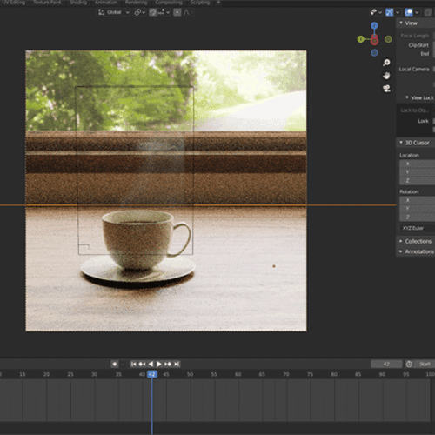This screenshot has width=435, height=435.
Task: Toggle the auto keying record button
Action: 115,364
